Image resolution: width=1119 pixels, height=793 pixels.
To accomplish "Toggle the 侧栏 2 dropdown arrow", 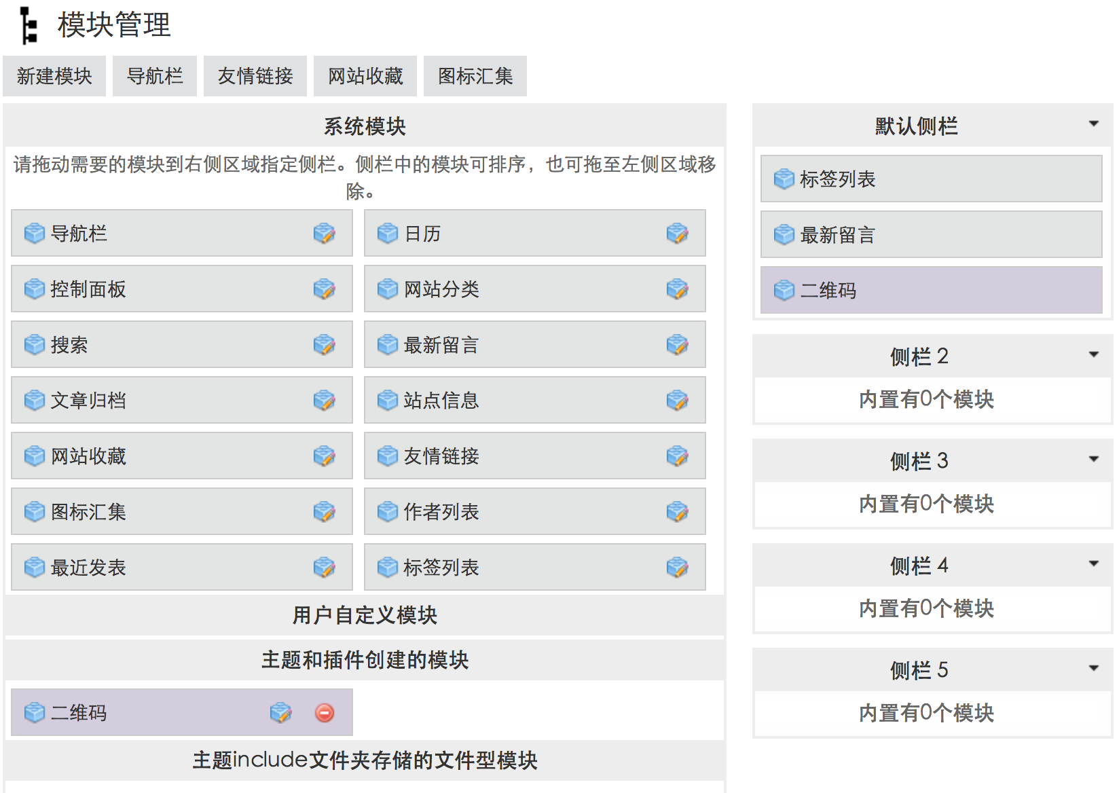I will (x=1094, y=354).
